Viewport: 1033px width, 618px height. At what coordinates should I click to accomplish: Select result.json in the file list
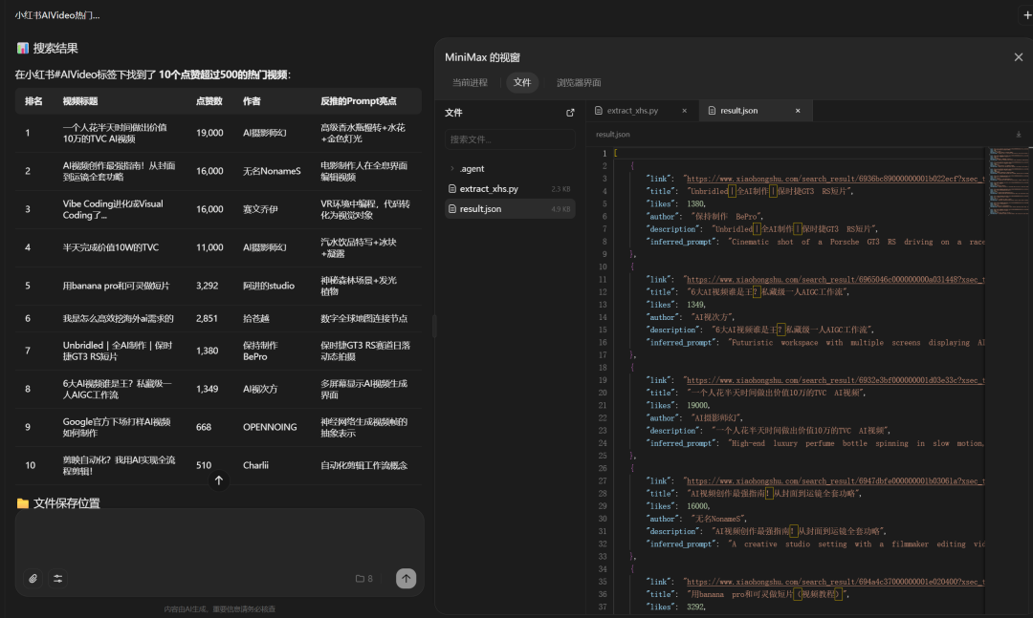[480, 208]
